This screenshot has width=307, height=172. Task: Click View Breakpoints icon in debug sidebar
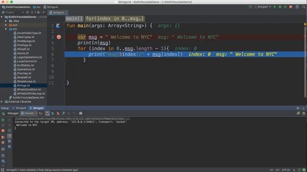tap(3, 137)
